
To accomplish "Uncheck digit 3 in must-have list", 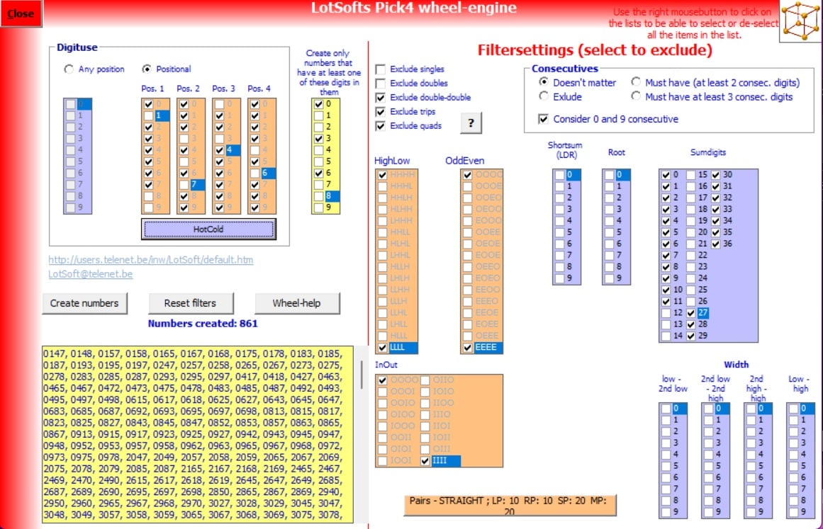I will click(x=318, y=139).
